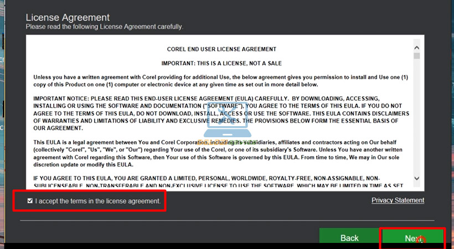Click the 'COREL END USER LICENSE AGREEMENT' title
454x249 pixels.
point(221,49)
